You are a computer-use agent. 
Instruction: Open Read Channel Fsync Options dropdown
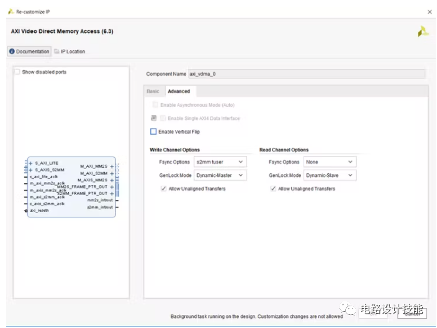(330, 162)
